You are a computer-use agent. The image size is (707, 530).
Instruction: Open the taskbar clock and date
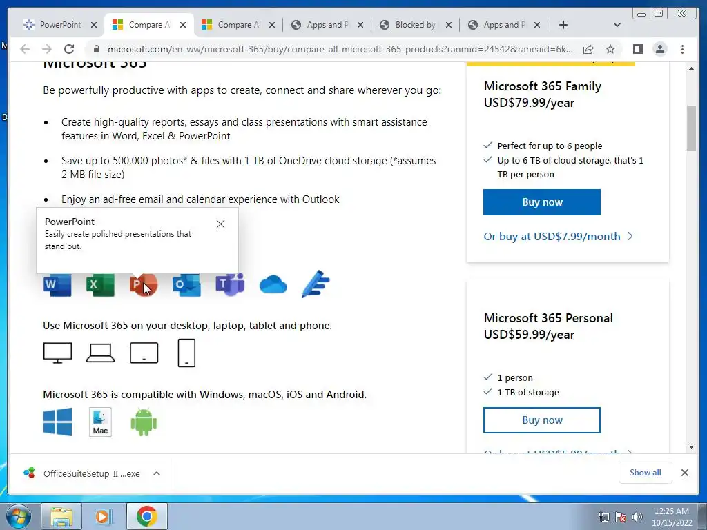(671, 517)
